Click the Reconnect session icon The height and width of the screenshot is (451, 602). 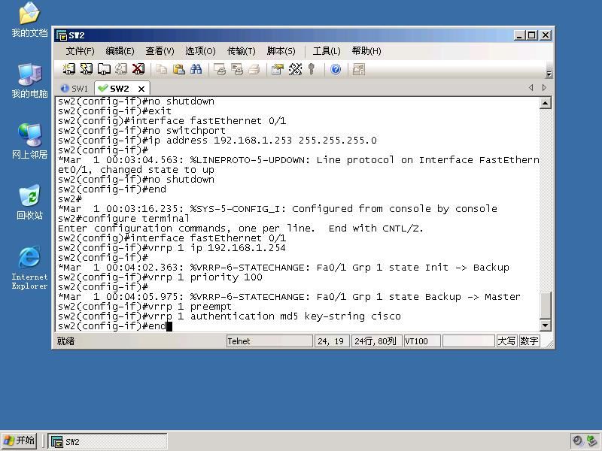(121, 69)
